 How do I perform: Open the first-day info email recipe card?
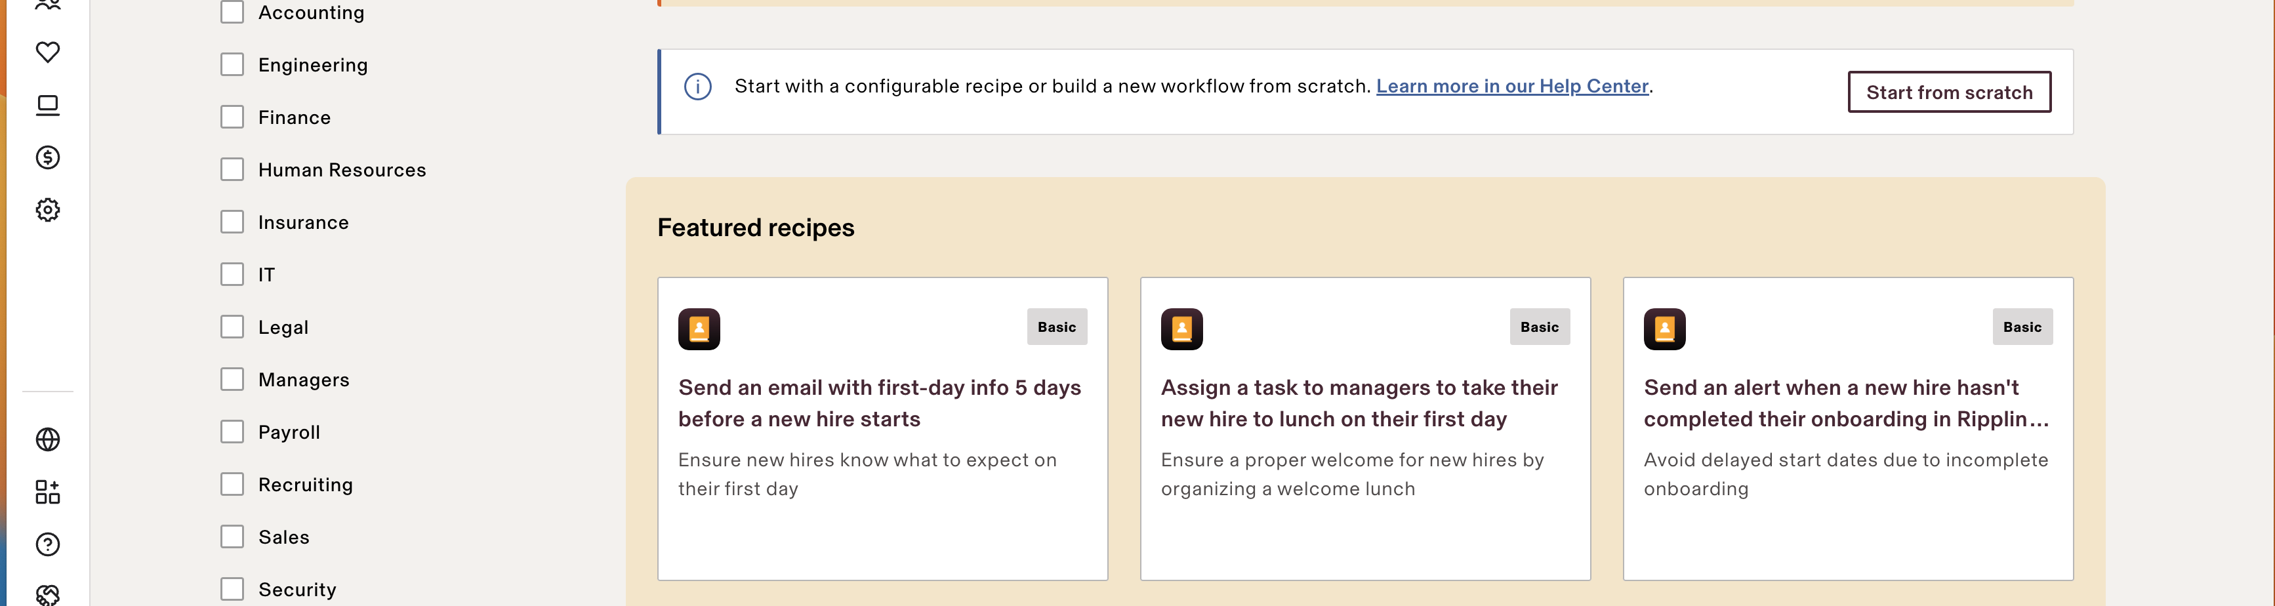point(883,428)
